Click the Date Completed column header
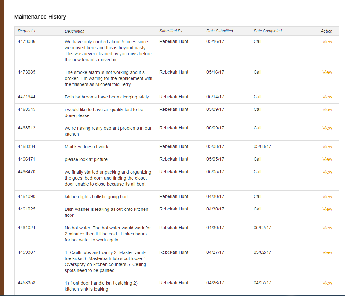The image size is (345, 296). click(268, 31)
